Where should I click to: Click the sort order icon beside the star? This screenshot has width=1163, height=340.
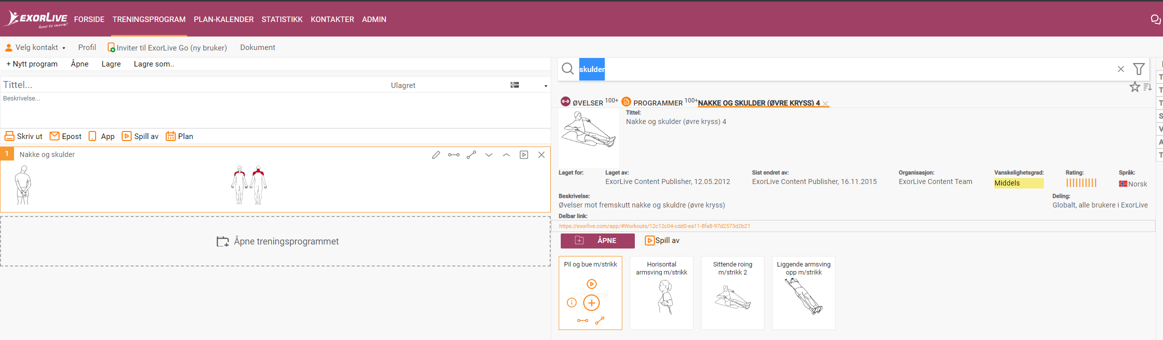(1147, 87)
